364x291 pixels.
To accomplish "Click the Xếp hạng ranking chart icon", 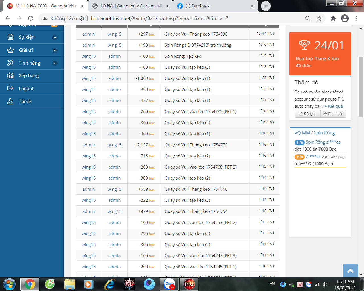I will coord(10,76).
